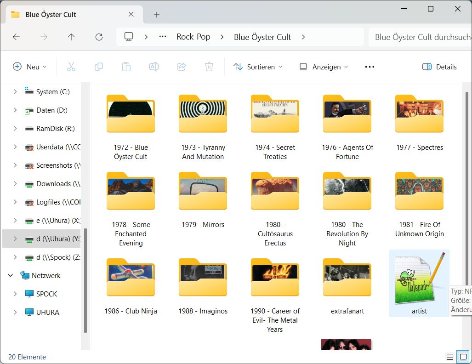Collapse the Netzwerk tree node

click(10, 275)
